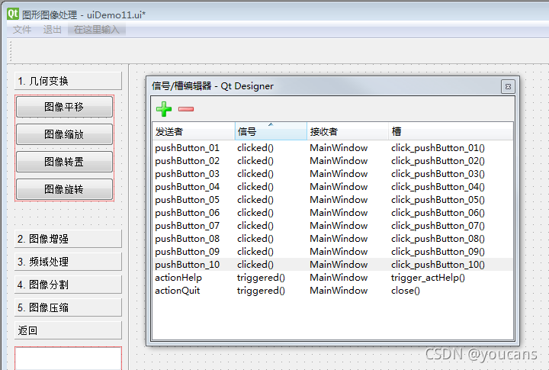
Task: Select the actionQuit sender cell
Action: (x=178, y=291)
